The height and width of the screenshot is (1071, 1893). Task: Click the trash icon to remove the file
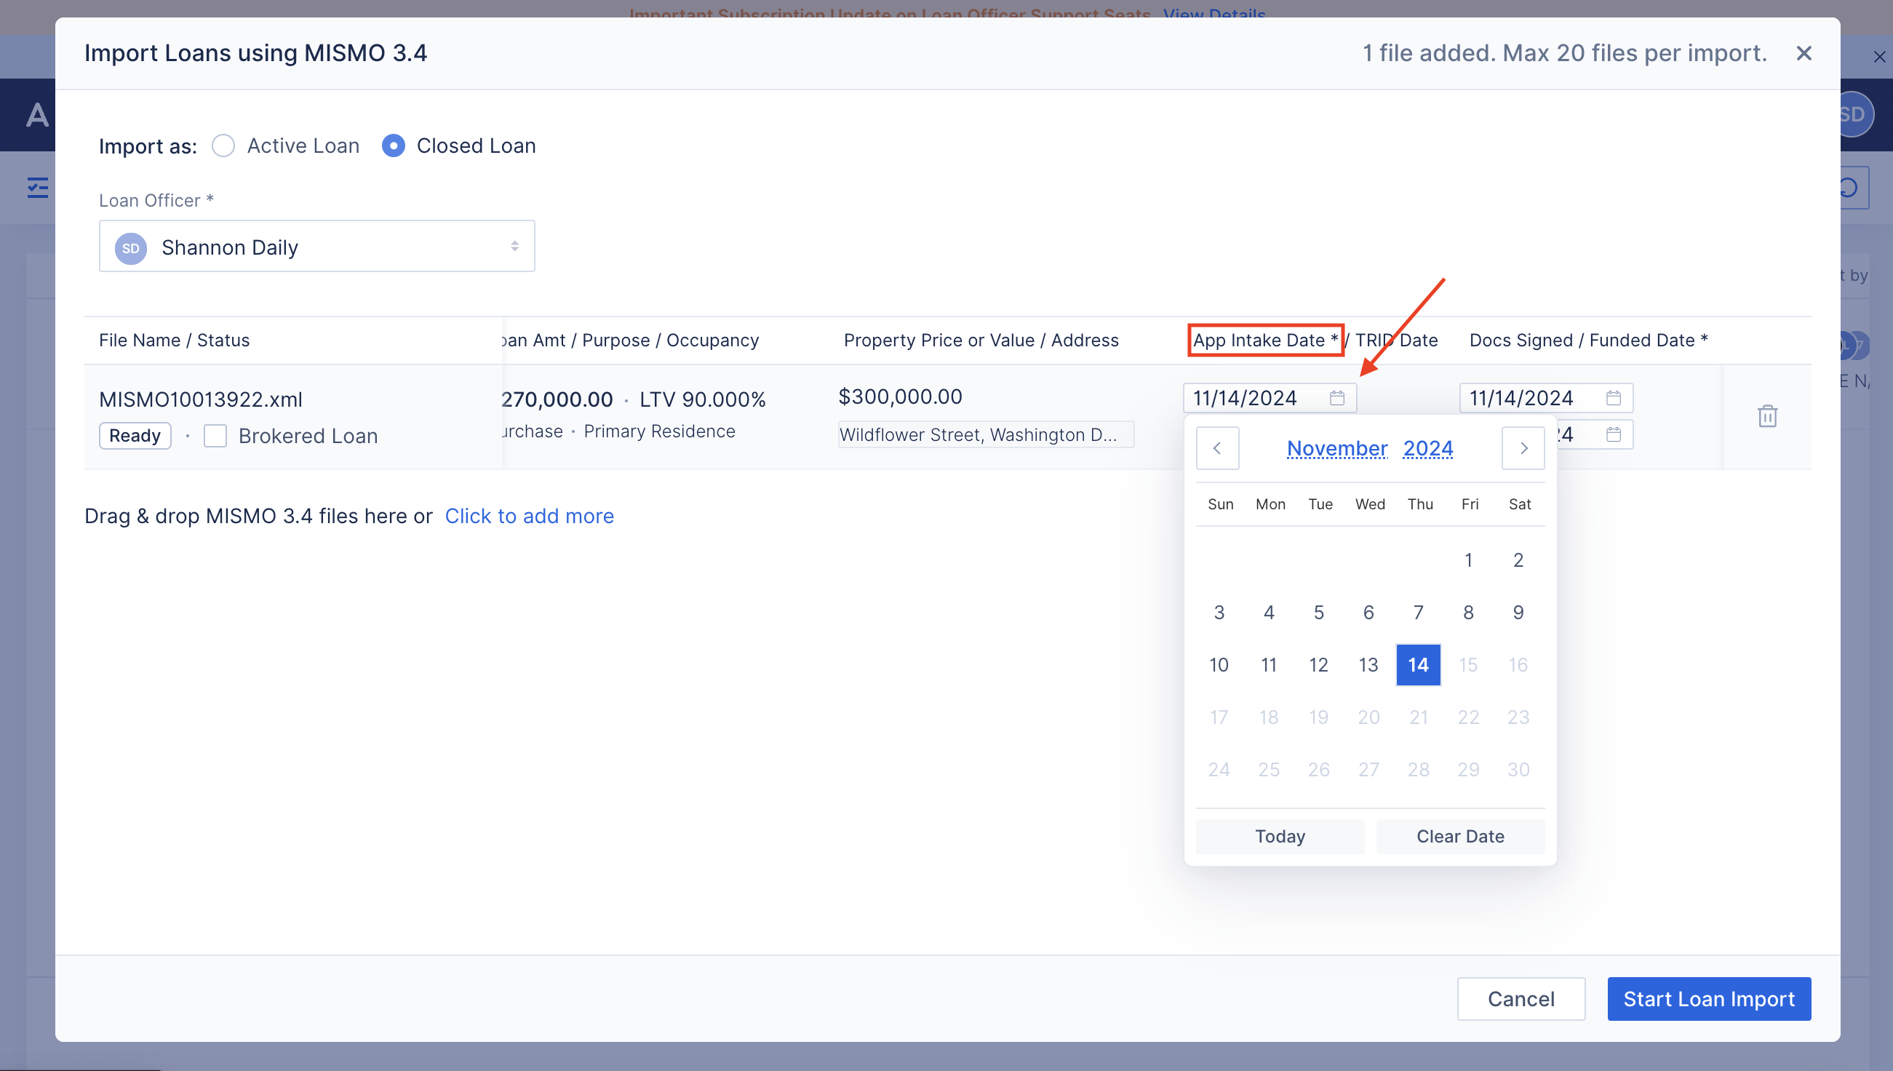click(1766, 416)
